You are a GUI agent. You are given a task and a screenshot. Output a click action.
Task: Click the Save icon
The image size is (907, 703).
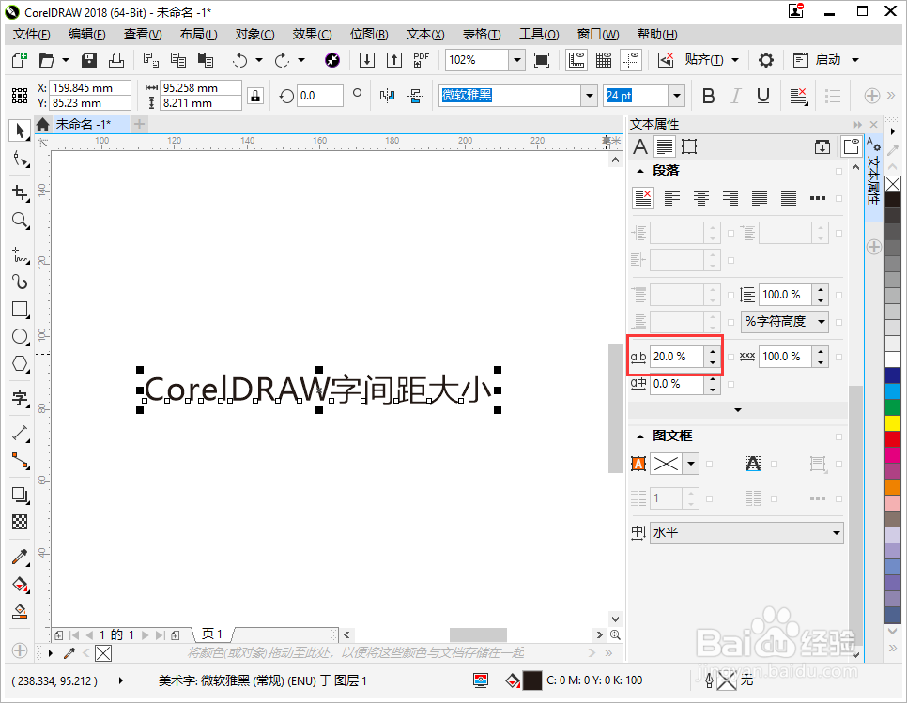(x=89, y=59)
